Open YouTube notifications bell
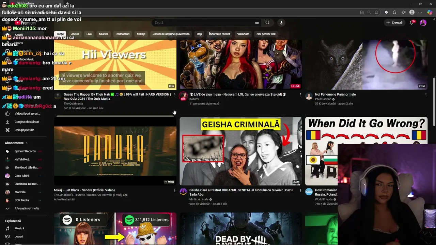Screen dimensions: 436x245 [412, 22]
